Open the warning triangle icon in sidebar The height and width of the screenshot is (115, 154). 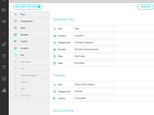[4, 33]
